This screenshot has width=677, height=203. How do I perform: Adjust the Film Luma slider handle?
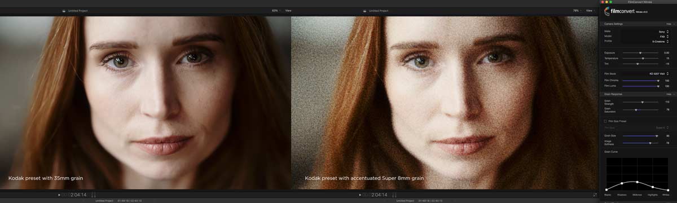[x=658, y=86]
